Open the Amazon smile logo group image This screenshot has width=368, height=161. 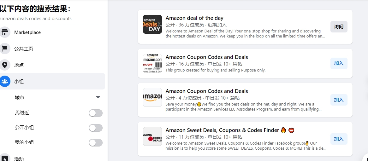point(152,97)
